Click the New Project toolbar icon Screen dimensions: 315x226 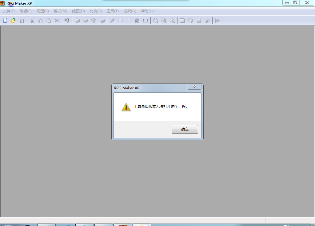[5, 21]
